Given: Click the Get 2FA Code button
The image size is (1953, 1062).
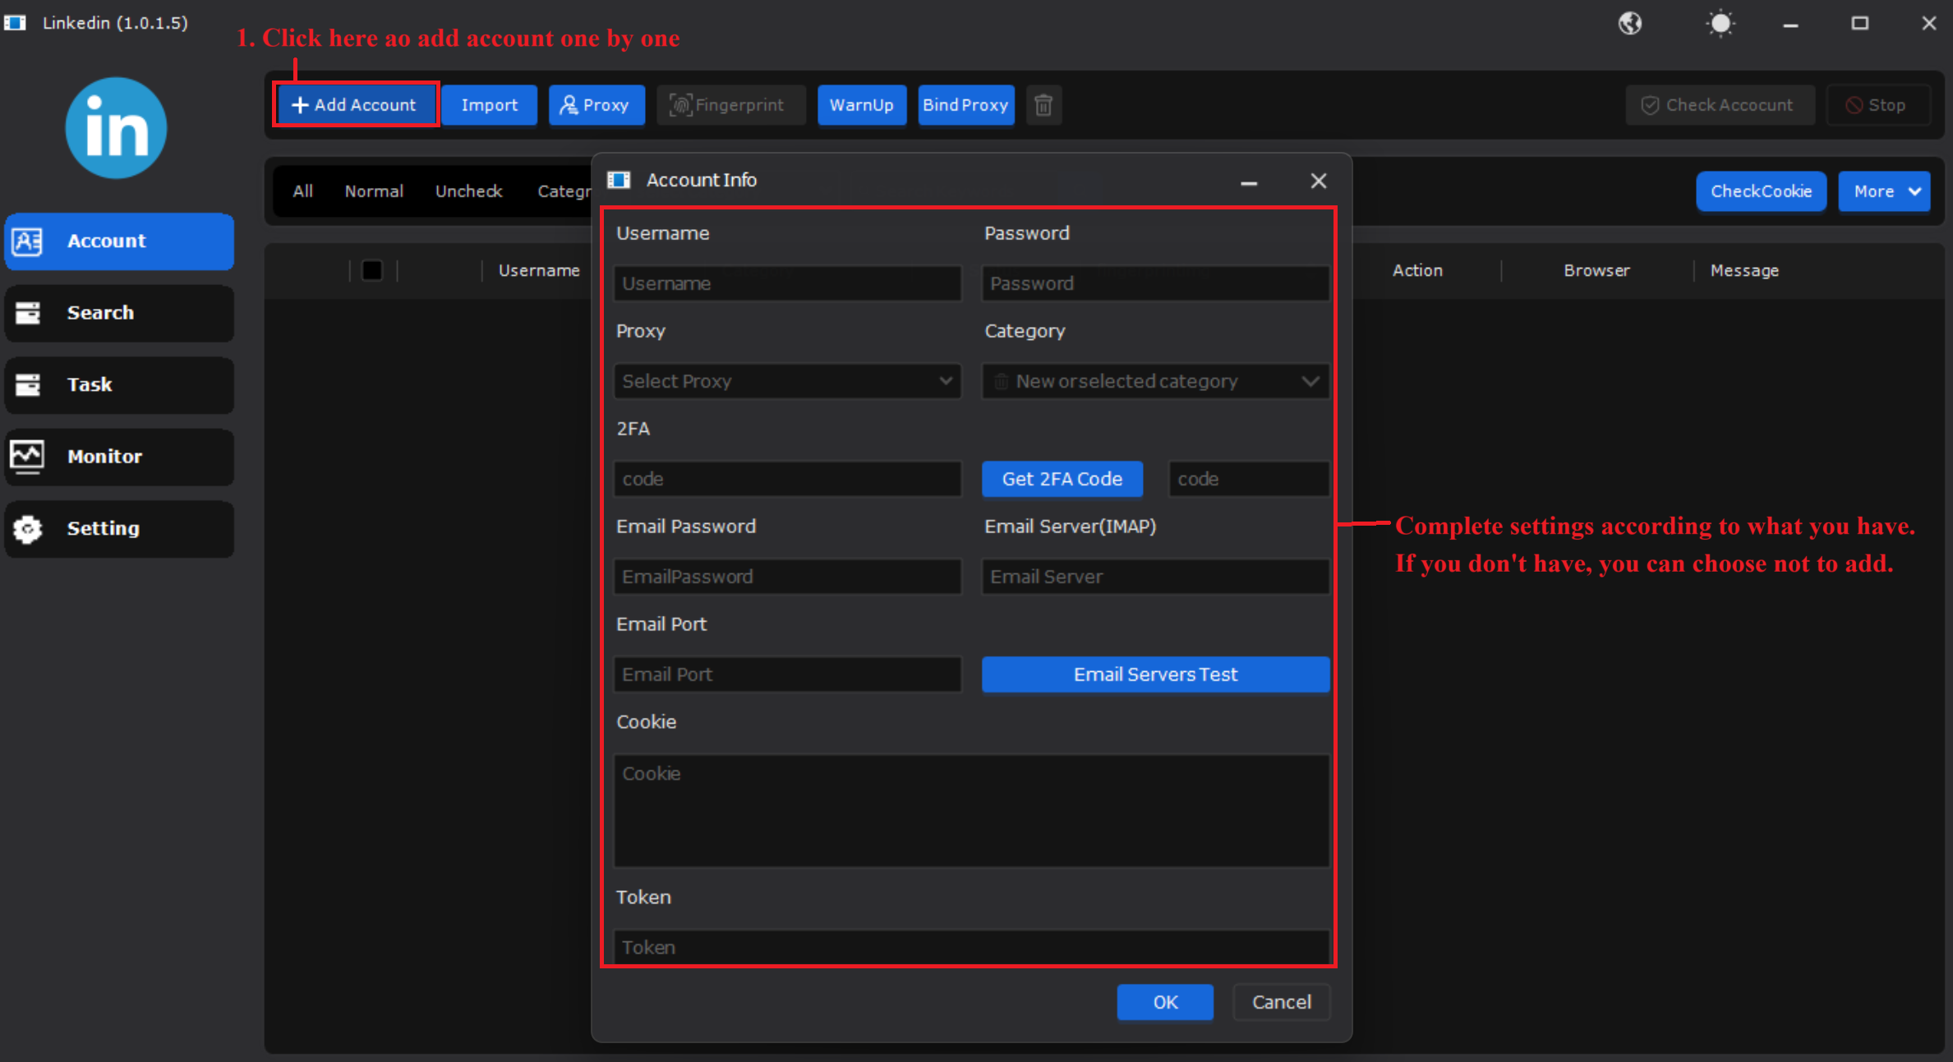Looking at the screenshot, I should pos(1062,479).
